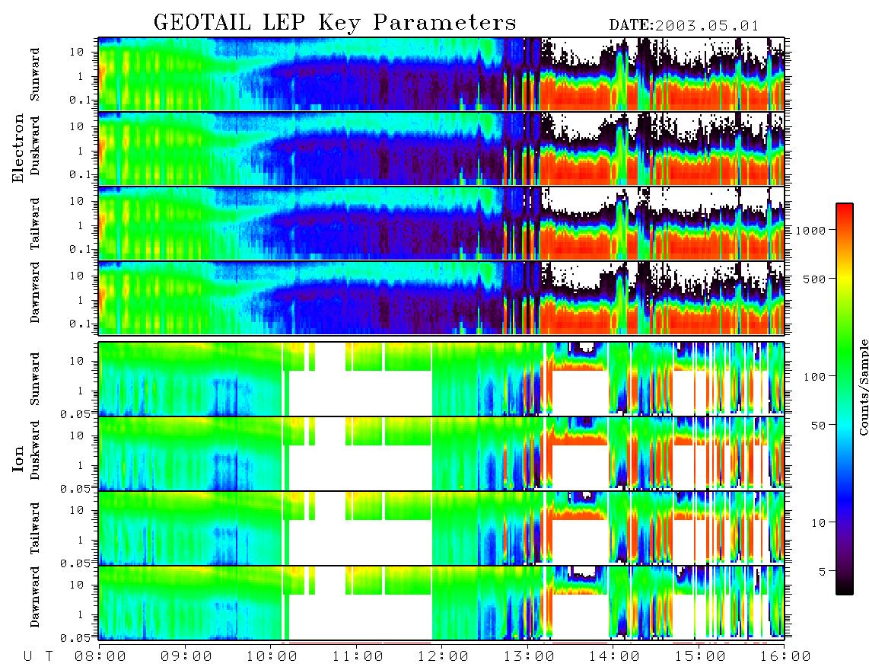Select the Electron 'Tailward' axis label
This screenshot has height=670, width=869.
point(35,224)
